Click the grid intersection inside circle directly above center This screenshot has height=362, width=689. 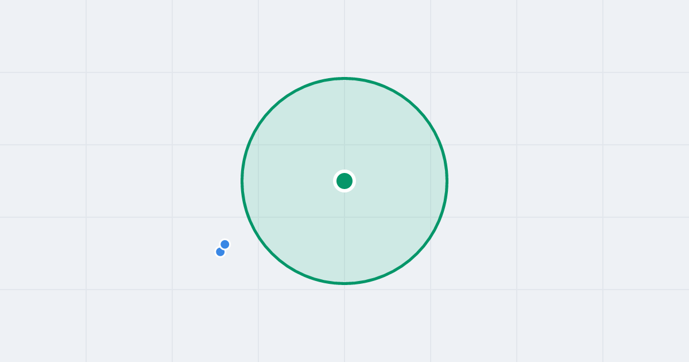pyautogui.click(x=344, y=145)
